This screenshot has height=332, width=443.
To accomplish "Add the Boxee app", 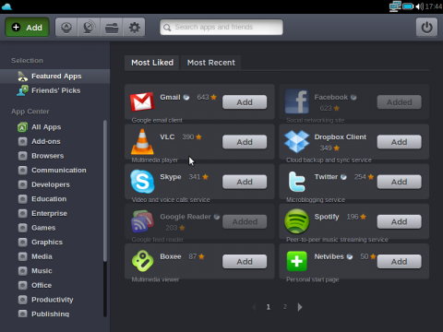I will tap(245, 262).
